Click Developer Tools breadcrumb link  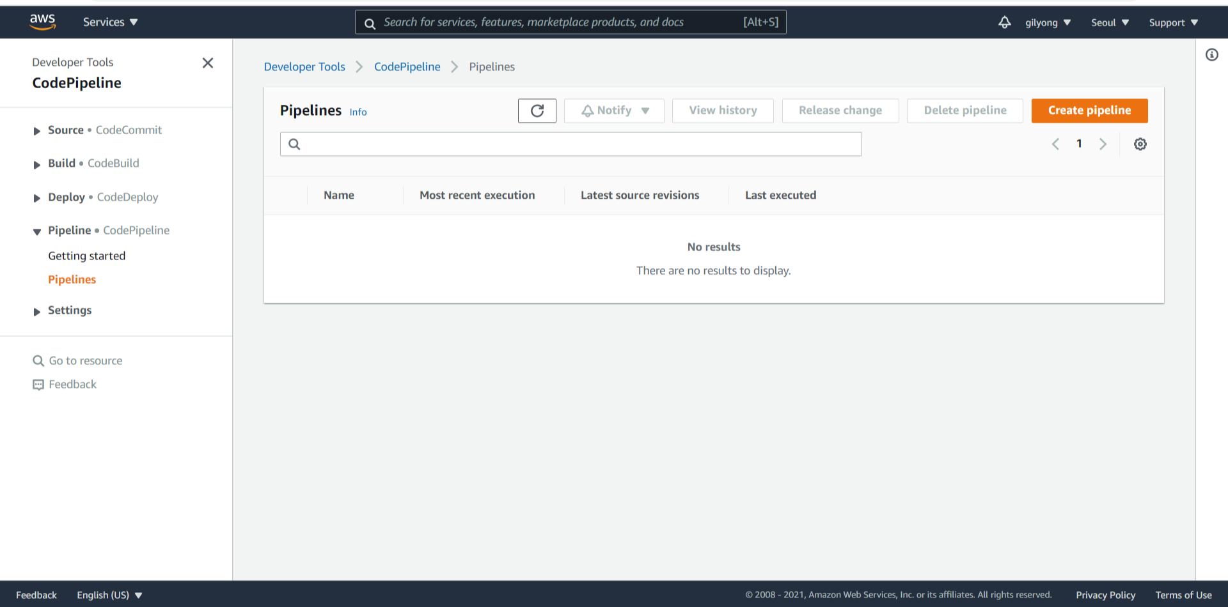[x=304, y=67]
